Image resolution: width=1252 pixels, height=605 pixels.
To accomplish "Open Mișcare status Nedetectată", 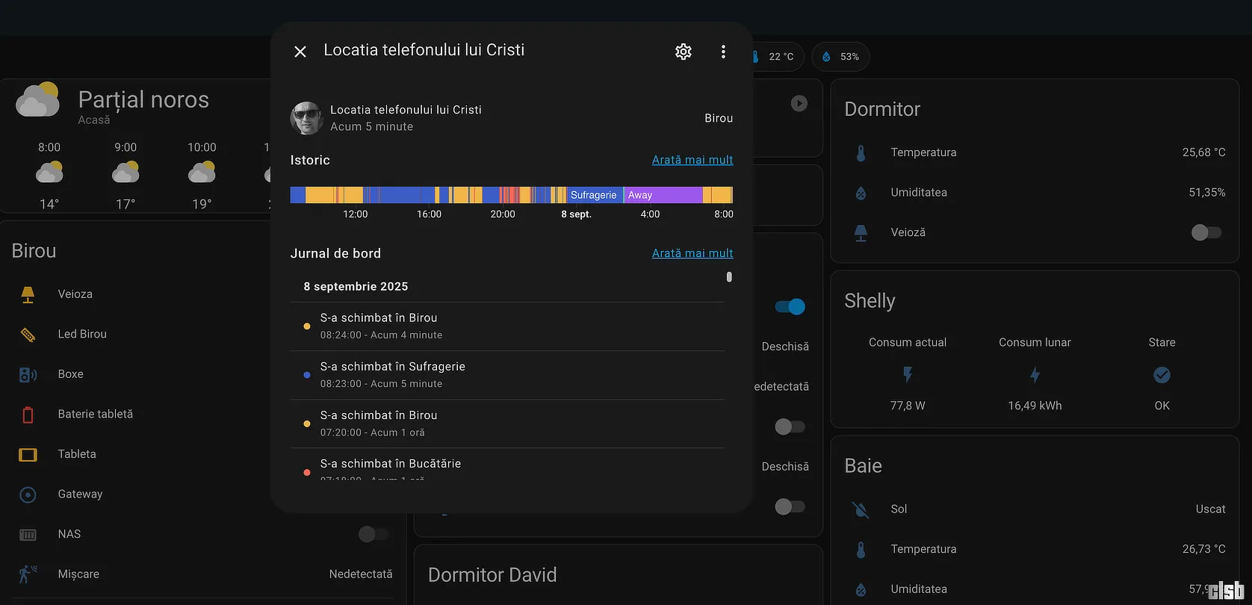I will click(361, 574).
